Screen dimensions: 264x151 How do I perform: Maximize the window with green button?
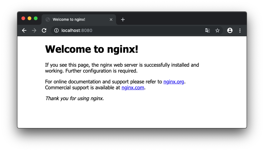coord(36,18)
